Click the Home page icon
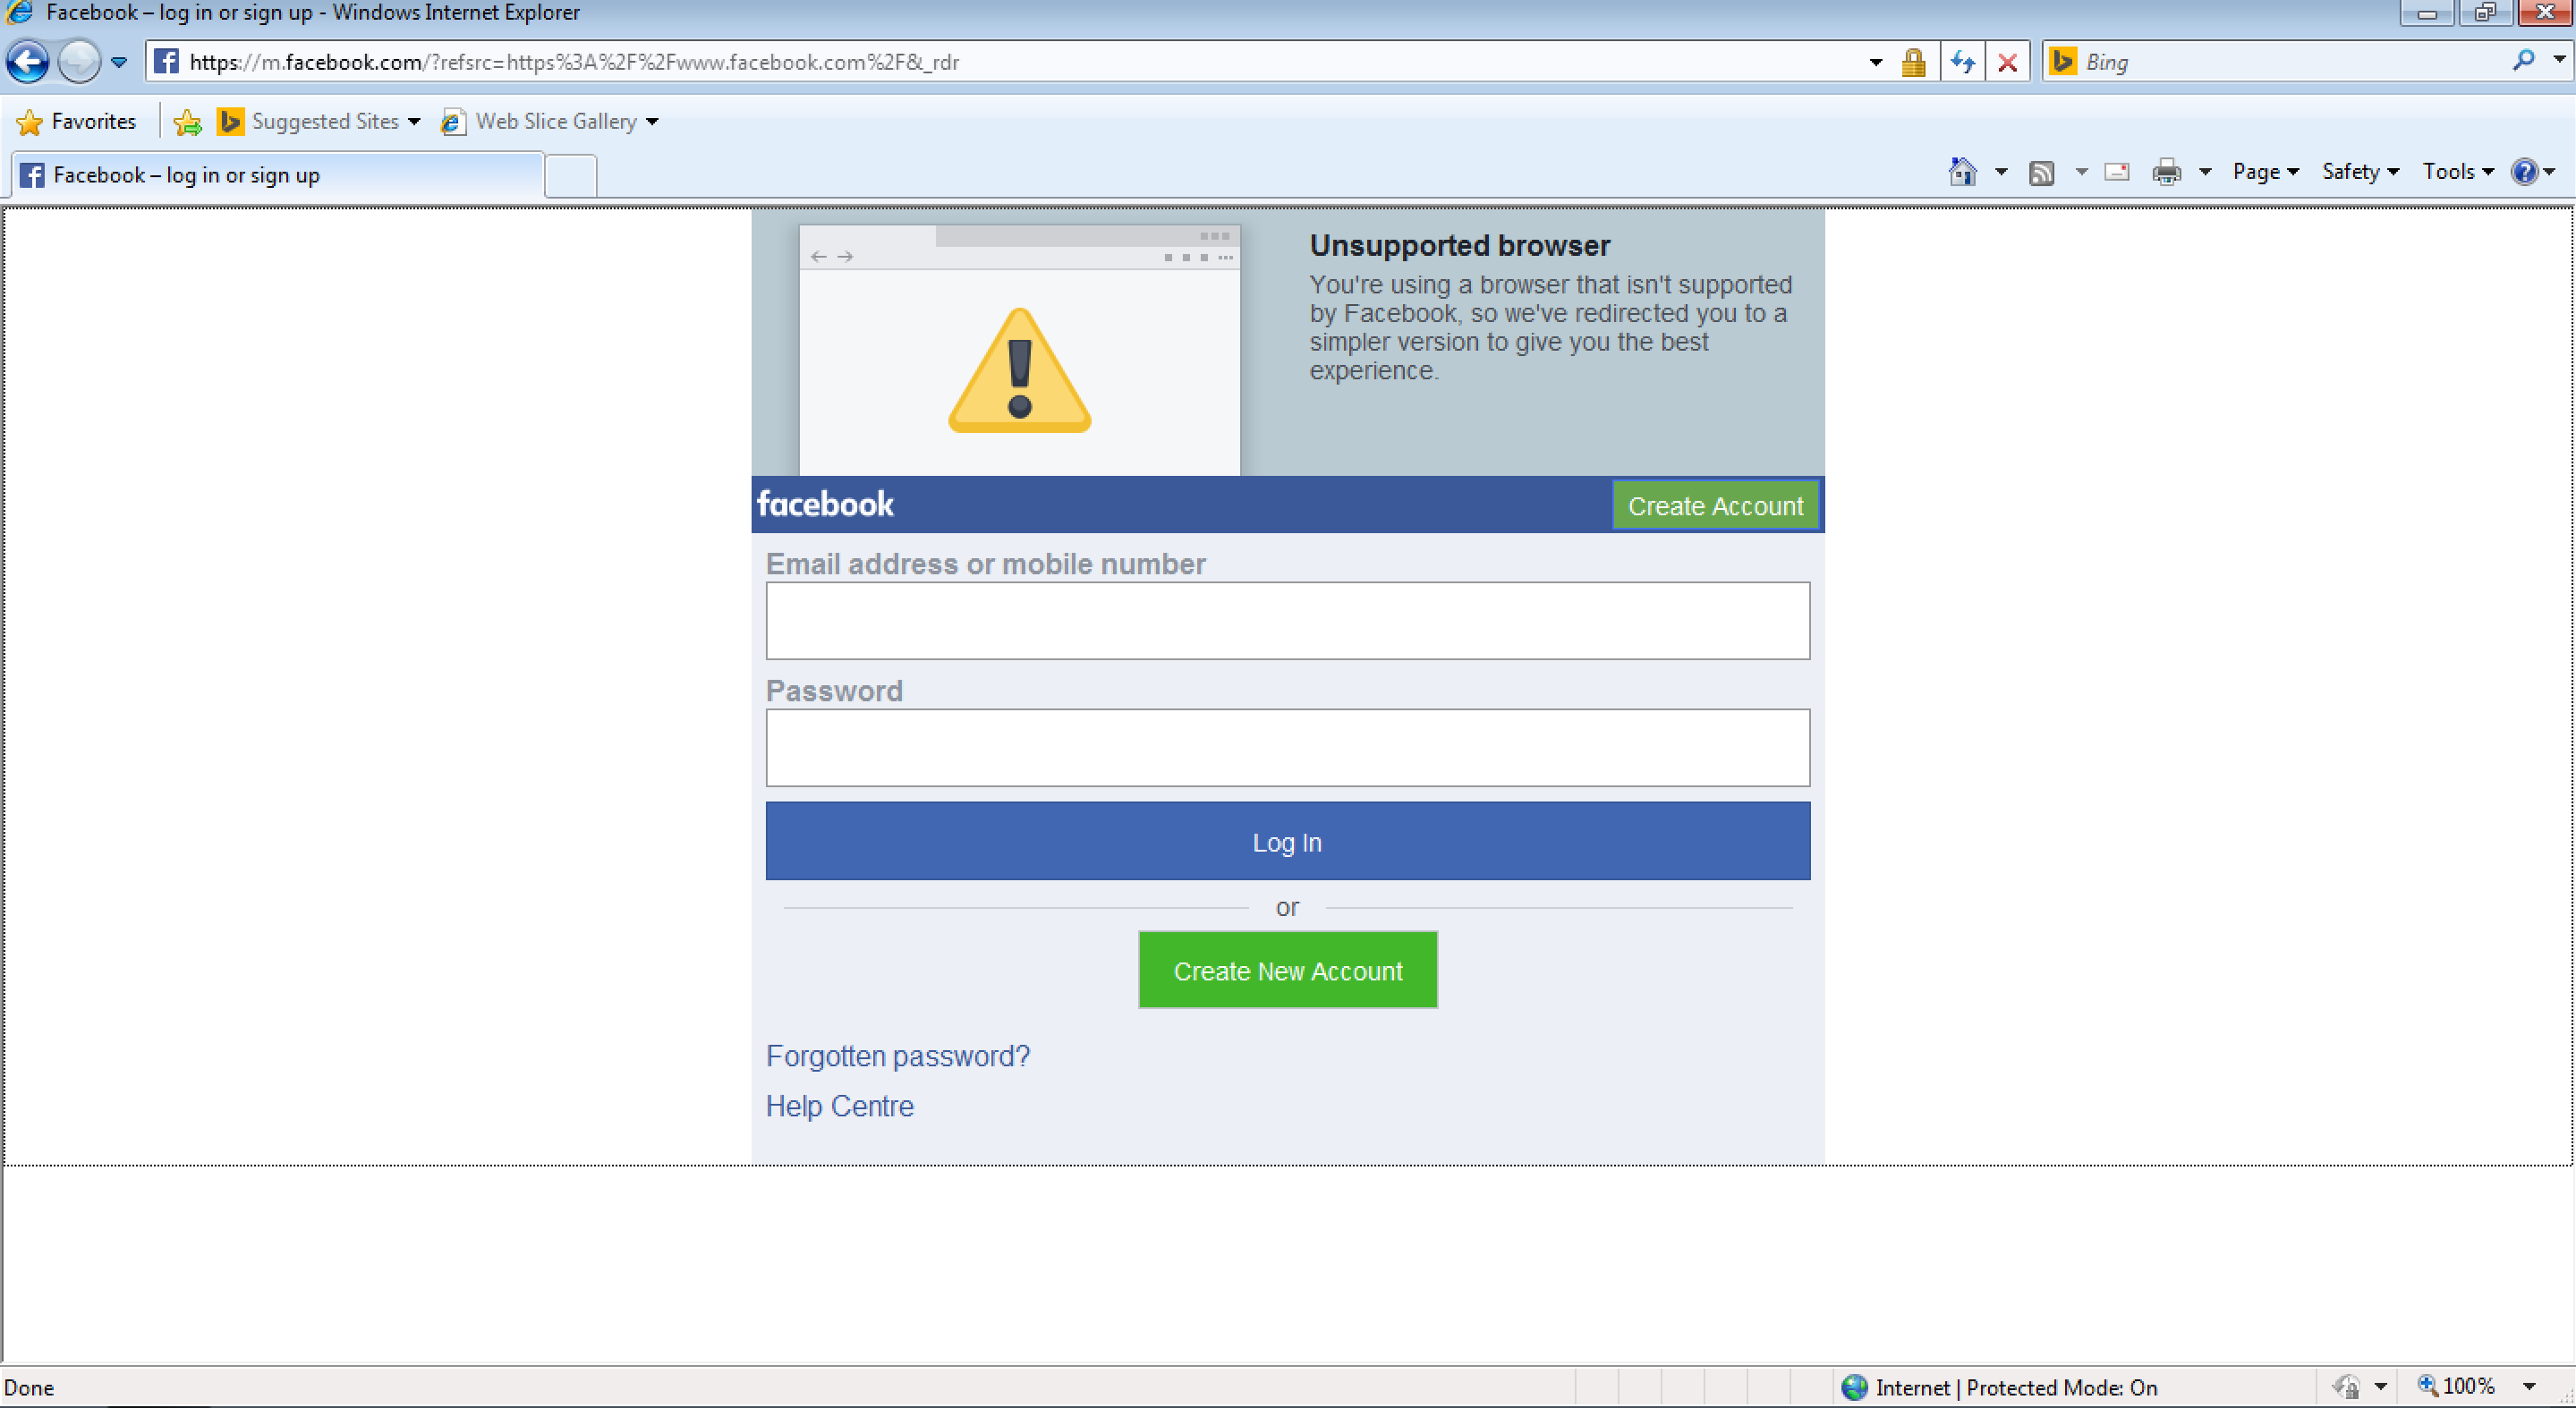The image size is (2576, 1408). (x=1962, y=172)
